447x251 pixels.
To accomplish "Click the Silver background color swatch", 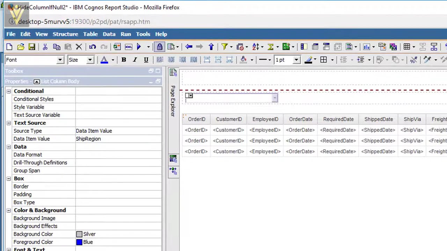I will (x=79, y=234).
